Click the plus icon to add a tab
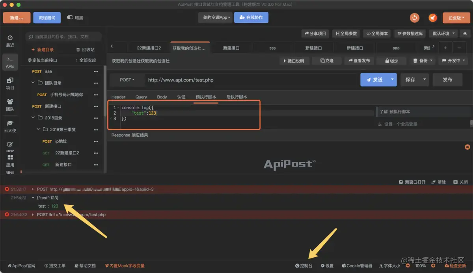Viewport: 473px width, 273px height. [445, 48]
